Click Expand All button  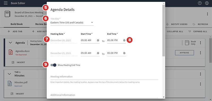pos(198,31)
